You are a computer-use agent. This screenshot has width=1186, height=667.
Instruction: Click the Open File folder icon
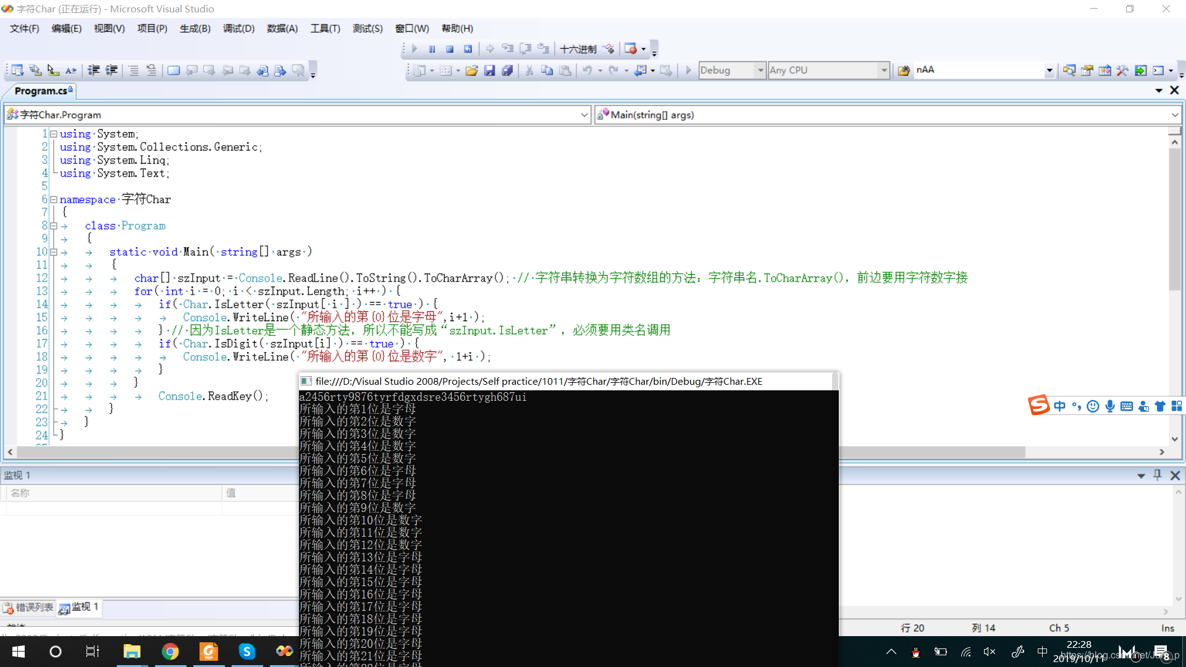pos(471,70)
